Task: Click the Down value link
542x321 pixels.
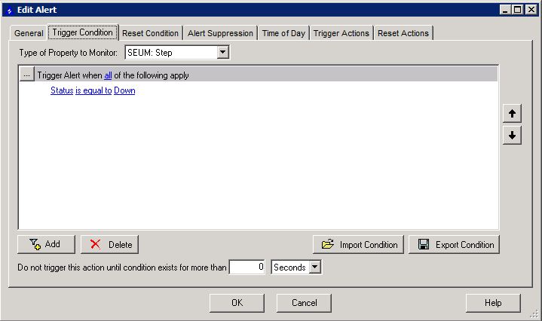Action: click(124, 90)
